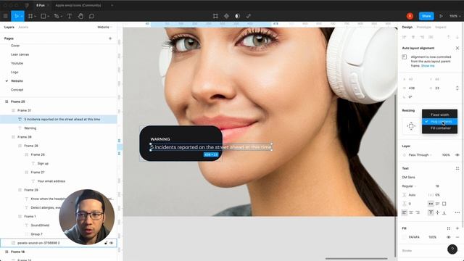Image resolution: width=464 pixels, height=261 pixels.
Task: Set text align center
Action: pyautogui.click(x=411, y=212)
